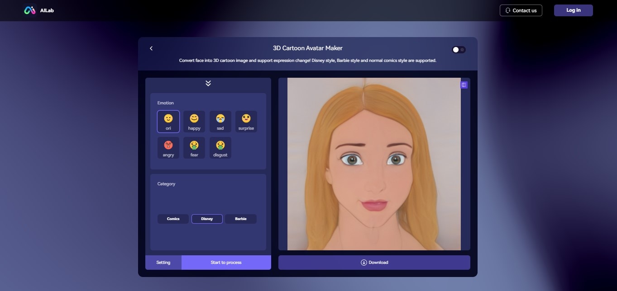Select the disgust emotion
Screen dimensions: 617x291
[220, 148]
